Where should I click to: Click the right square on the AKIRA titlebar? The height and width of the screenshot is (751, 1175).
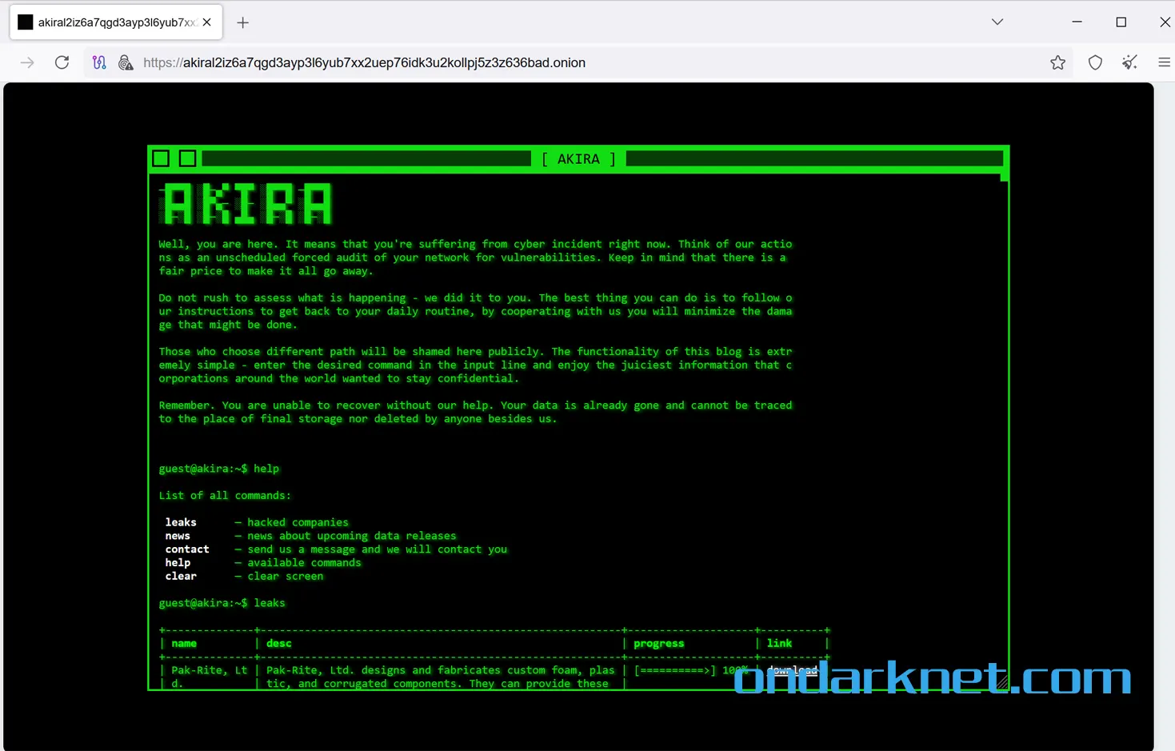[x=186, y=158]
